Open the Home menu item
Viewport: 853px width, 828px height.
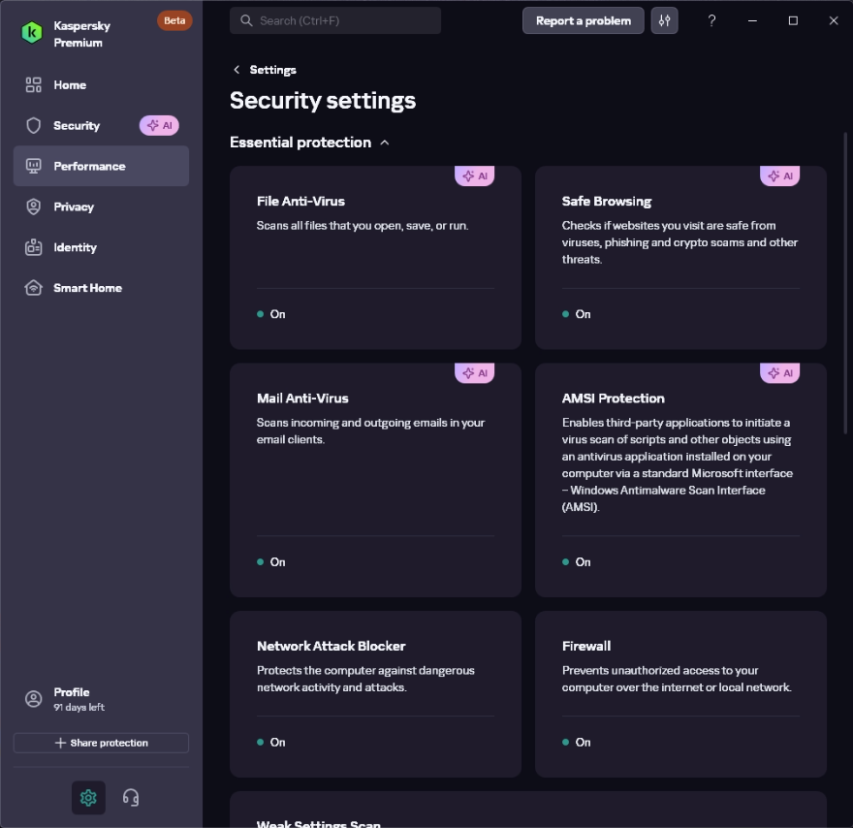(x=101, y=85)
